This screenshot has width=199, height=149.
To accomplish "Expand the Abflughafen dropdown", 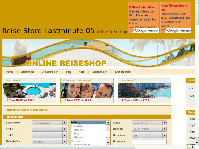I will pos(49,142).
